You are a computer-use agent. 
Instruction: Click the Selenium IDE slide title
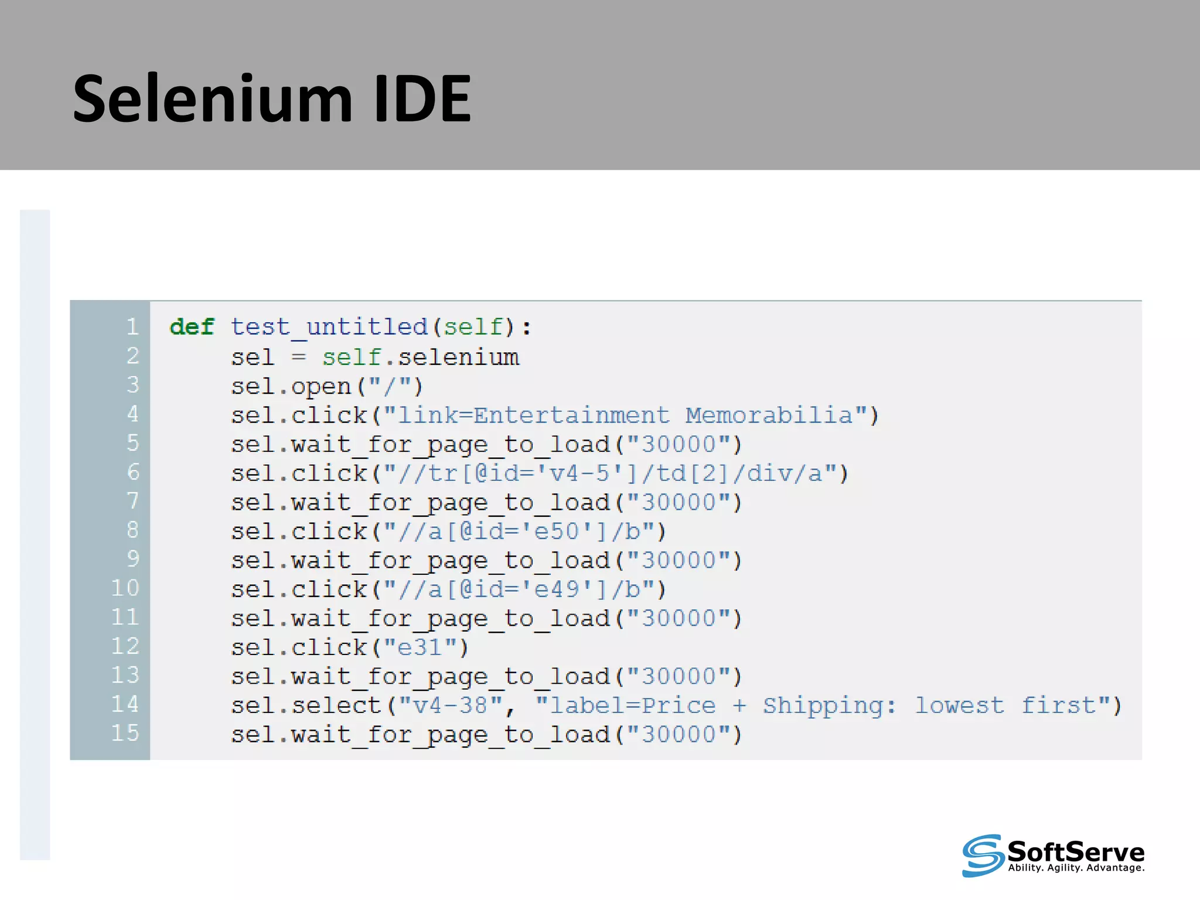tap(272, 98)
